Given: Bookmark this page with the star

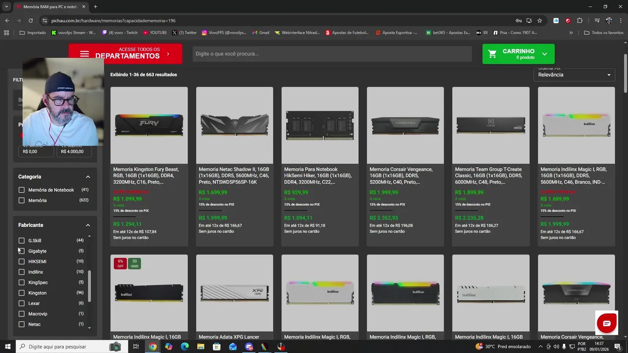Looking at the screenshot, I should [x=540, y=21].
